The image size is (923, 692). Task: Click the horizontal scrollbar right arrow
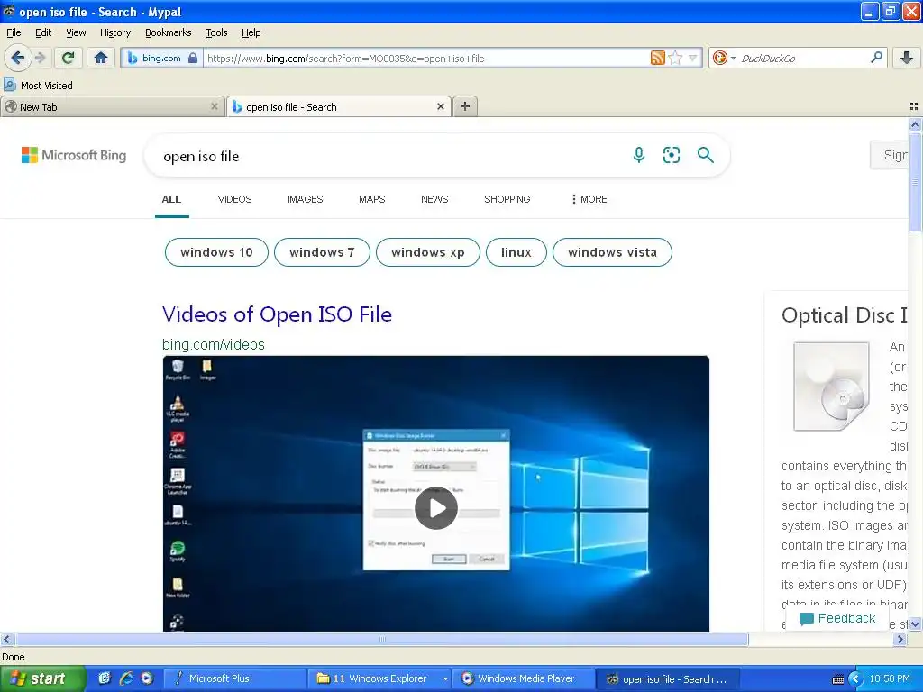click(900, 639)
